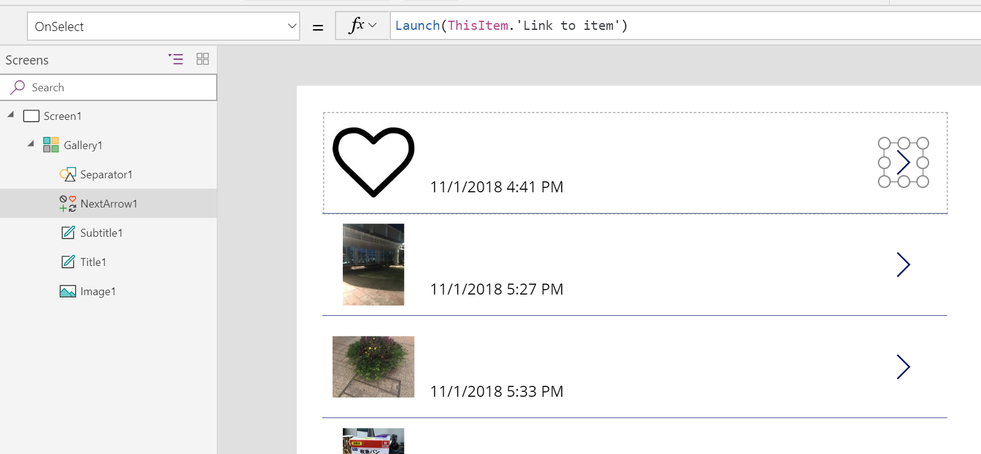Click the 11/1/2018 5:27 PM label
981x454 pixels.
[497, 289]
